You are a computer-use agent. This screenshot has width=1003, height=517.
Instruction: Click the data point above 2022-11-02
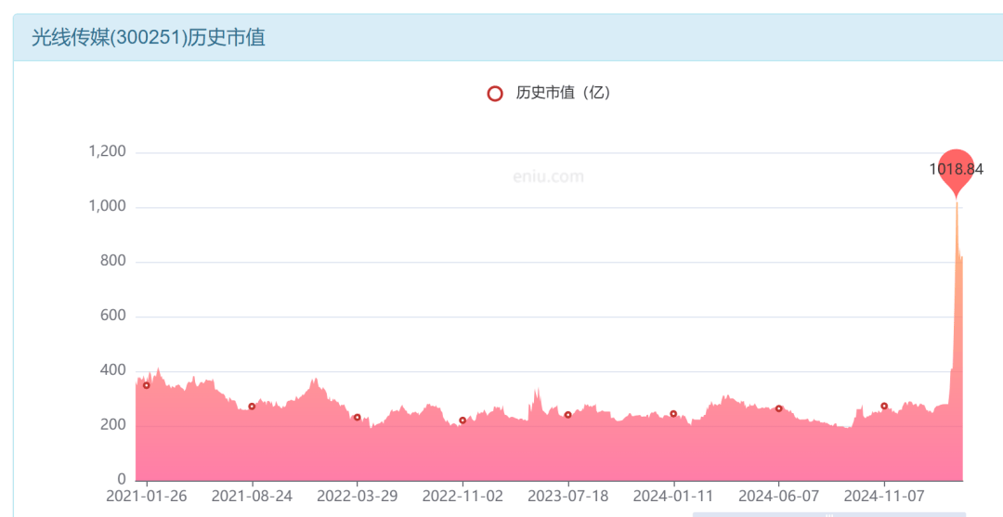462,420
